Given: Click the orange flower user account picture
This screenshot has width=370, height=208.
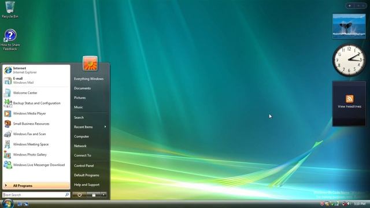Looking at the screenshot, I should pyautogui.click(x=90, y=63).
